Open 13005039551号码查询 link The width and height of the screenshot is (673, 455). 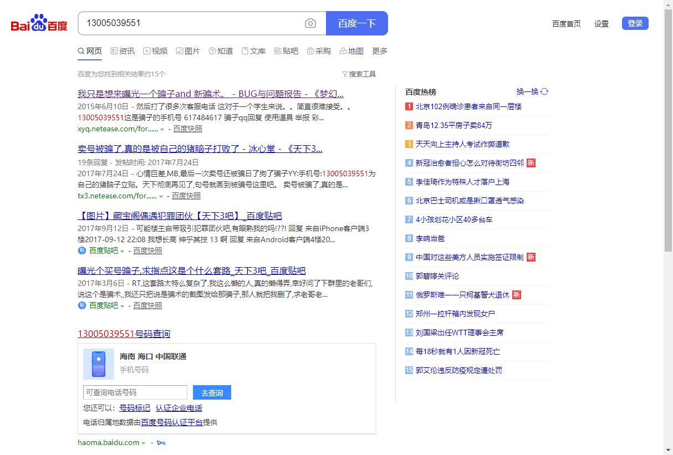point(124,334)
